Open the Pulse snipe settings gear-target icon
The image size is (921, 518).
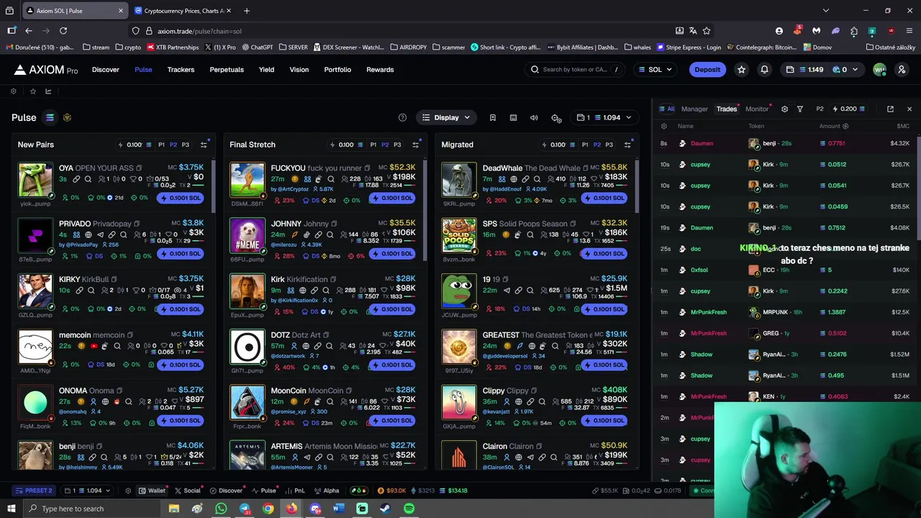[555, 118]
